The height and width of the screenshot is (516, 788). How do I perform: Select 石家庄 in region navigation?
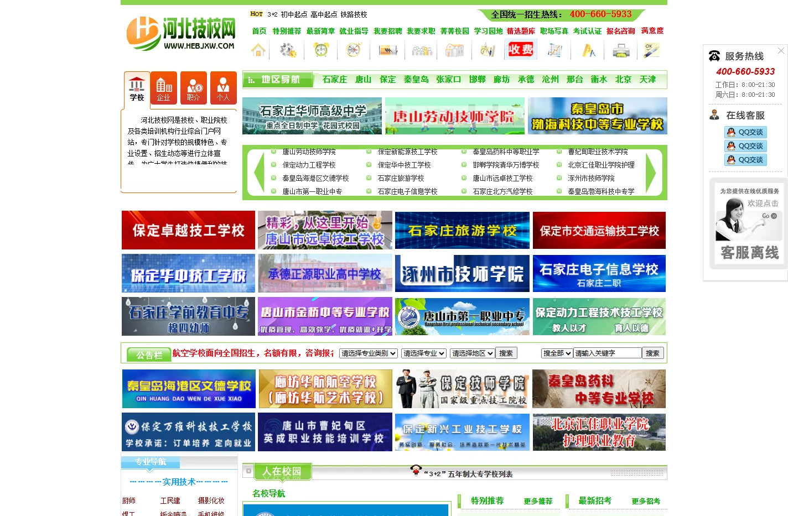[335, 80]
